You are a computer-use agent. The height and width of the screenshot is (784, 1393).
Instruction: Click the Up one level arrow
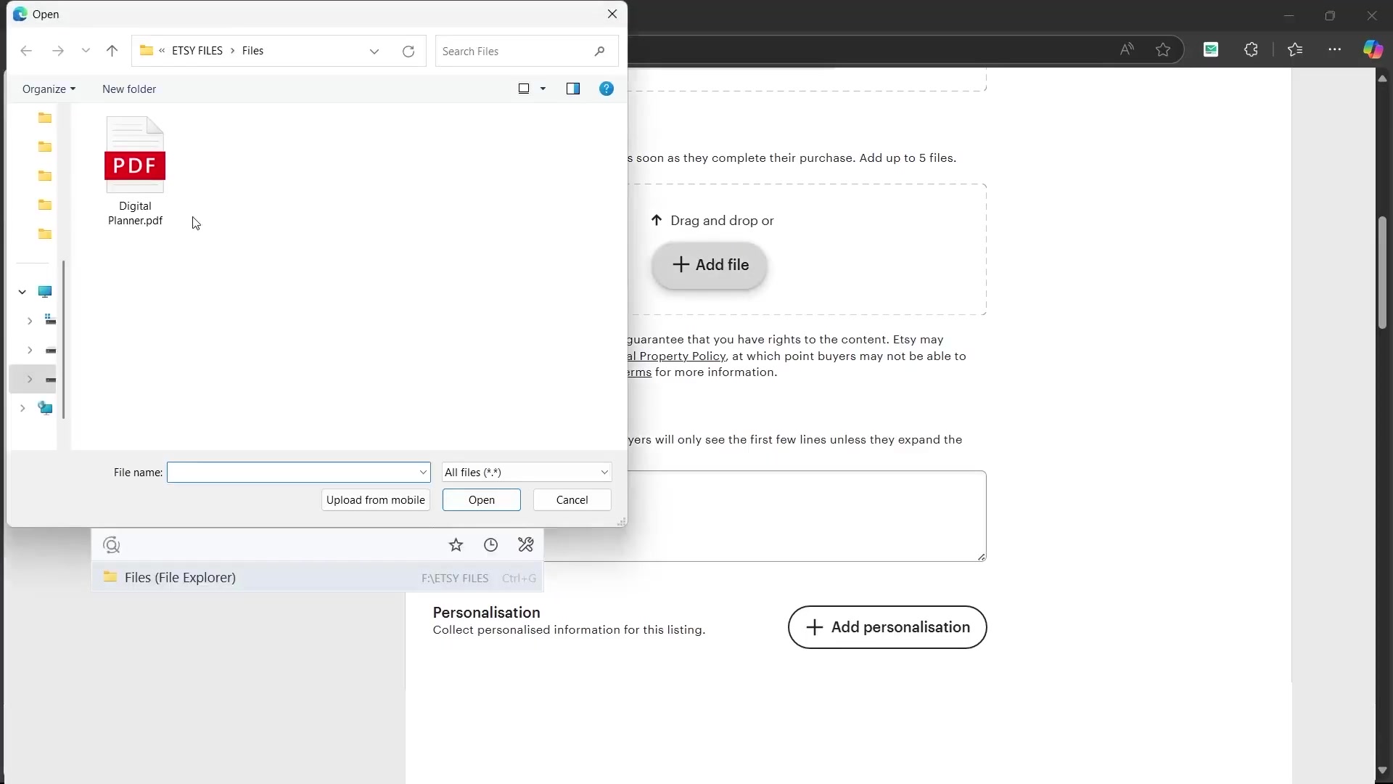[112, 51]
